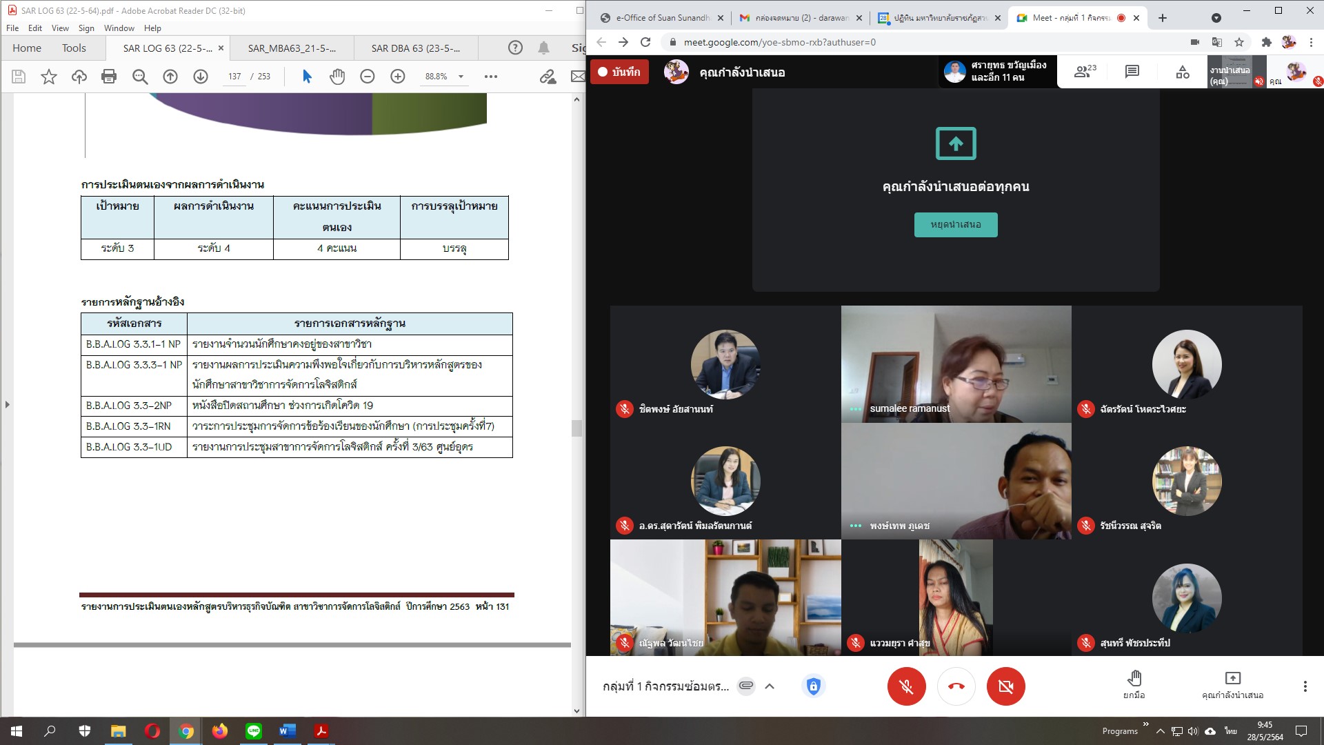Toggle the meeting safety lock icon
The image size is (1324, 745).
coord(813,686)
